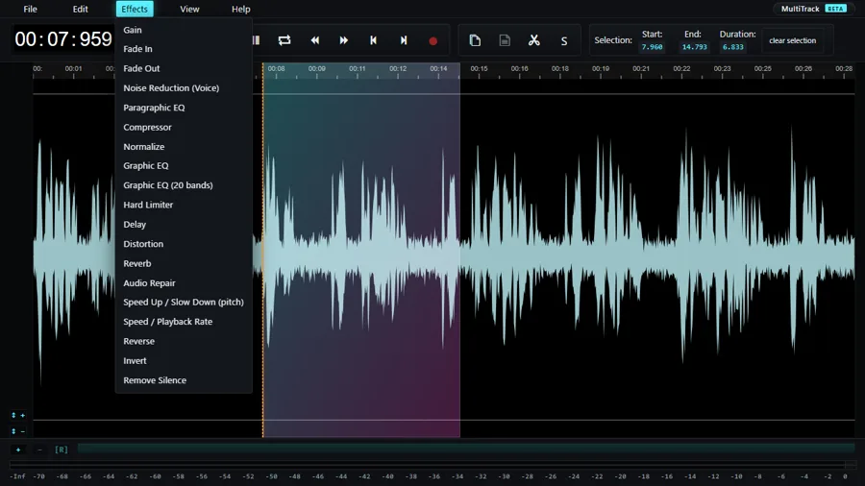Click the copy selection icon
The width and height of the screenshot is (865, 486).
pyautogui.click(x=475, y=40)
